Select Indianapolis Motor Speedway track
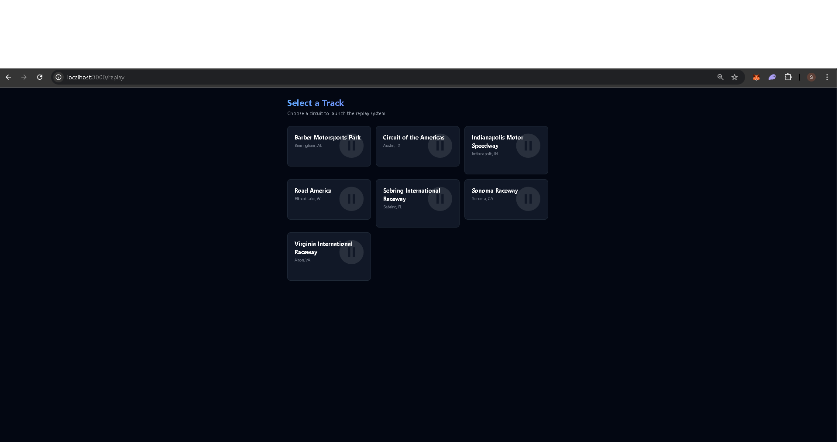This screenshot has width=838, height=442. pos(506,150)
